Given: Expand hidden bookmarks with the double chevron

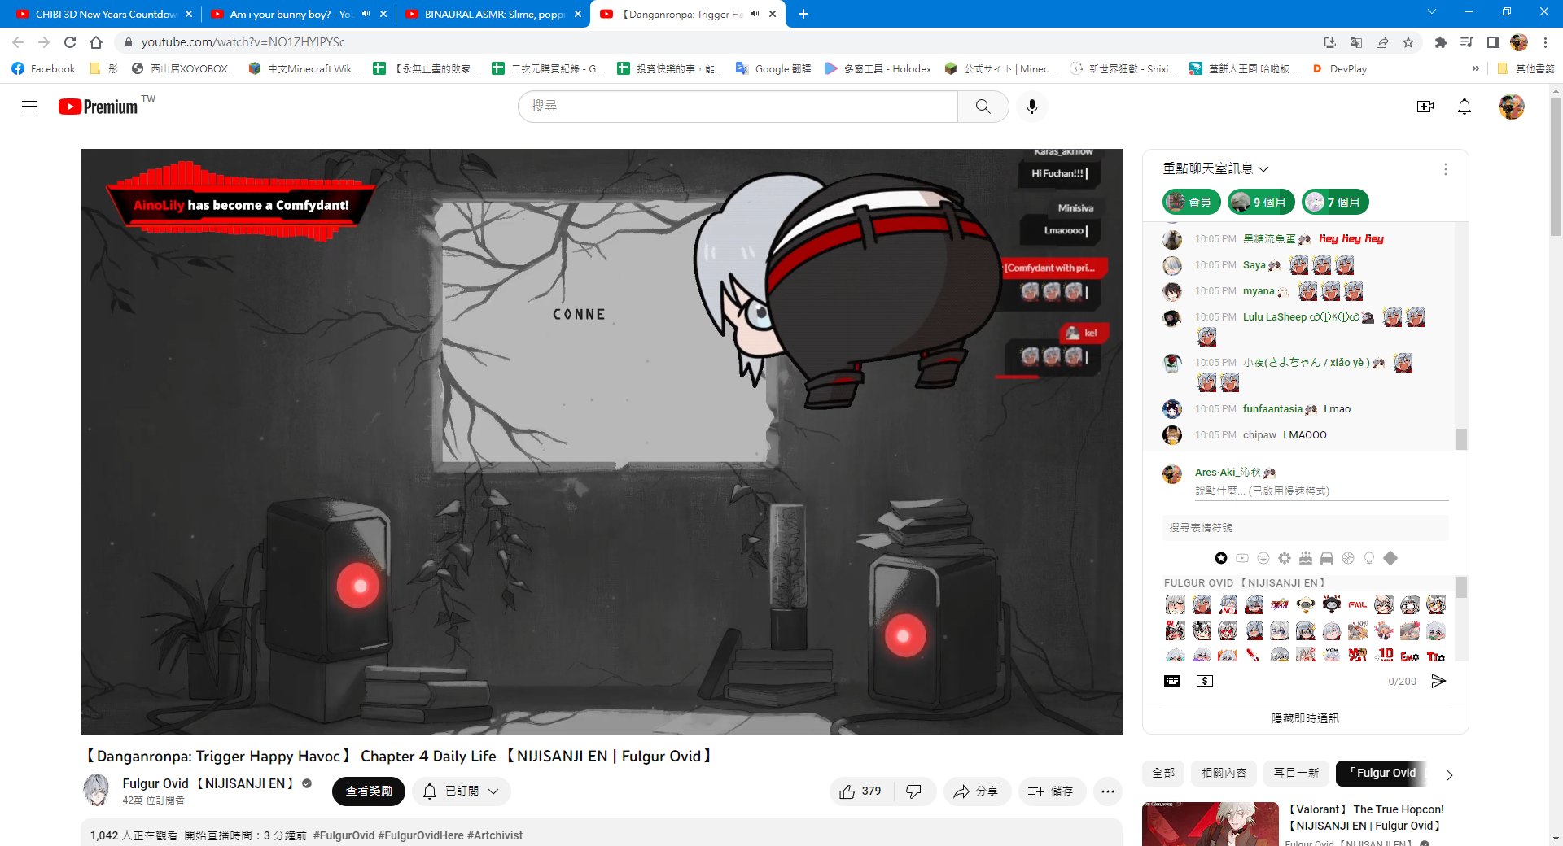Looking at the screenshot, I should click(1475, 69).
